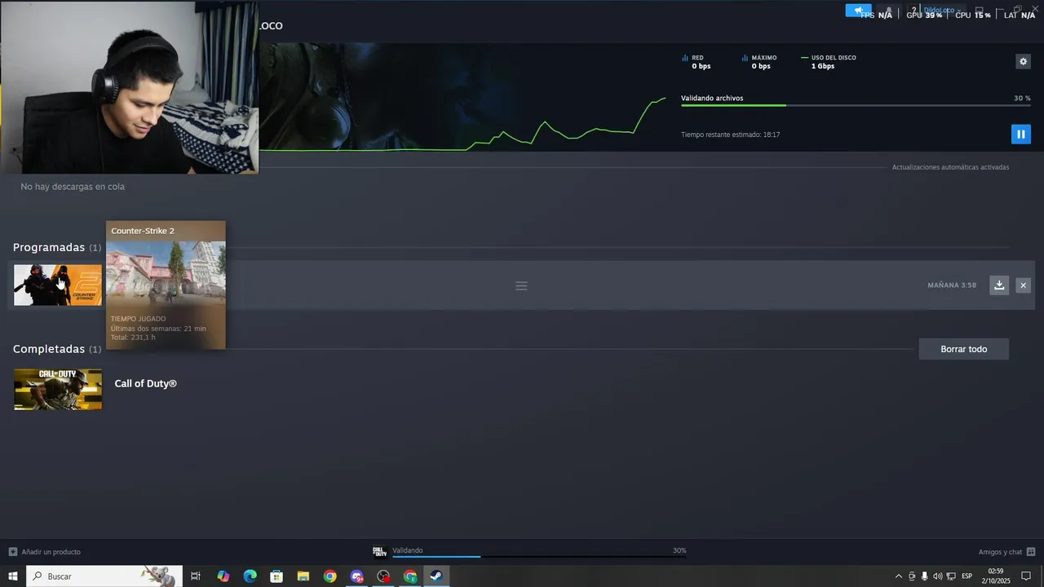Click the Tiempo restante estimado label
Viewport: 1044px width, 587px height.
click(730, 135)
